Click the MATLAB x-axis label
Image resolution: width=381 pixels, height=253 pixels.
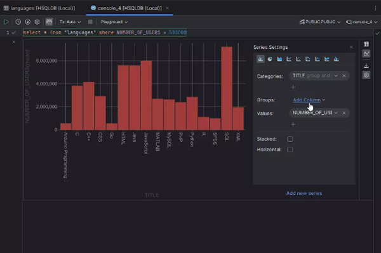[157, 141]
